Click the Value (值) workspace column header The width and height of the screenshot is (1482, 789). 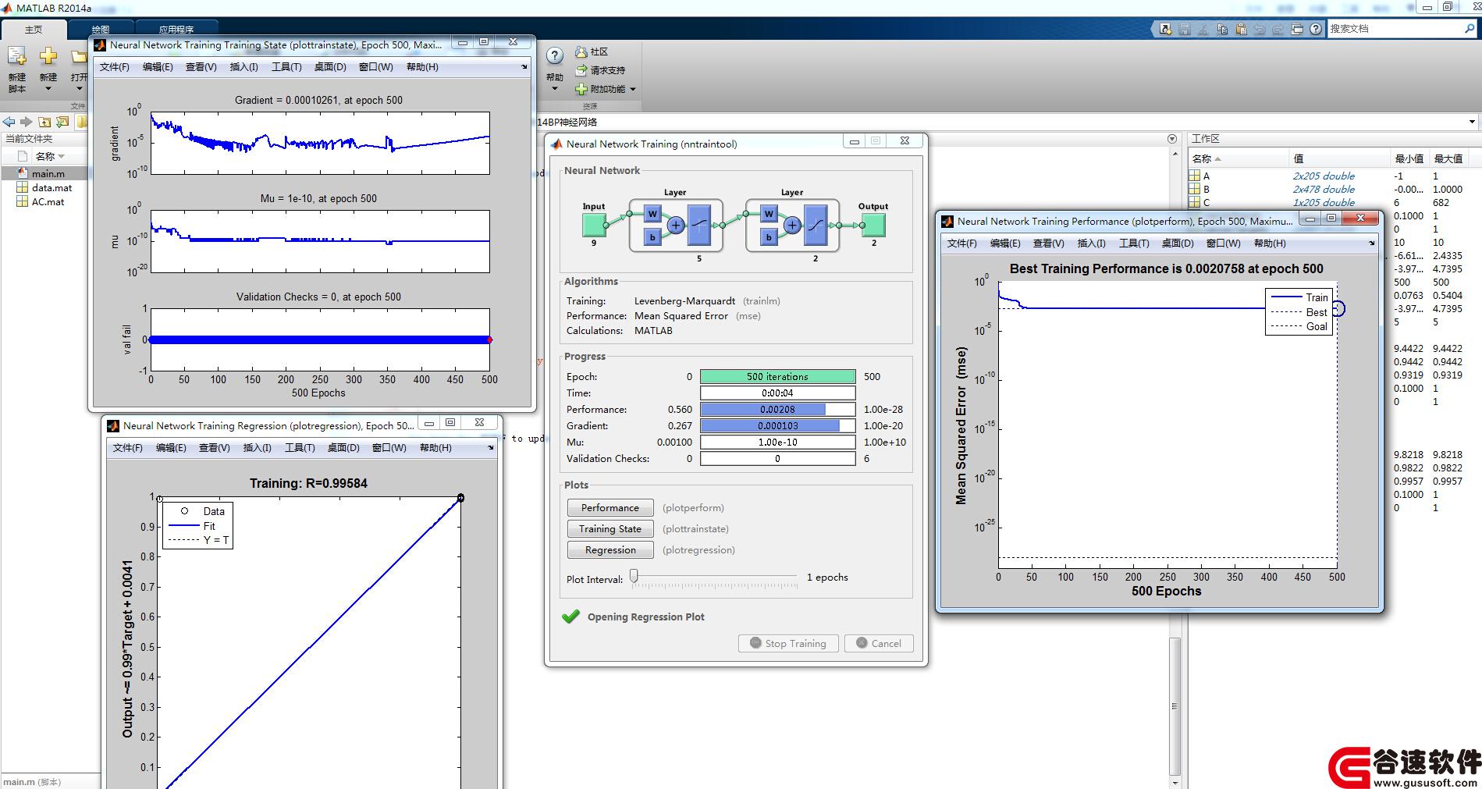(x=1339, y=158)
